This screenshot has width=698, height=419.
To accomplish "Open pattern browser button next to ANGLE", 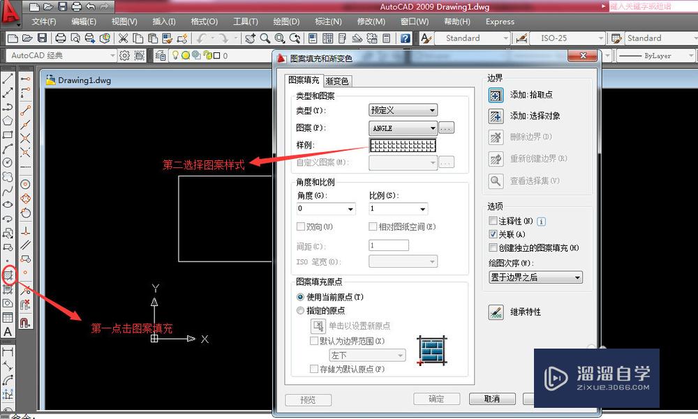I will pyautogui.click(x=446, y=128).
